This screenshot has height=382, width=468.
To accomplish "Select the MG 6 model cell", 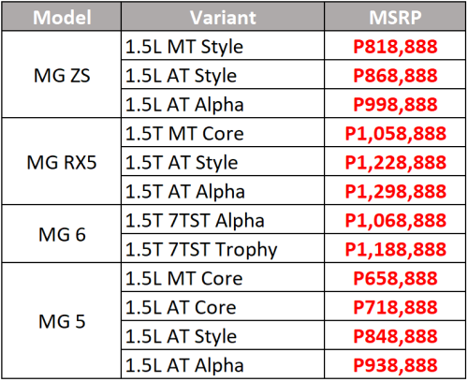I will [62, 234].
